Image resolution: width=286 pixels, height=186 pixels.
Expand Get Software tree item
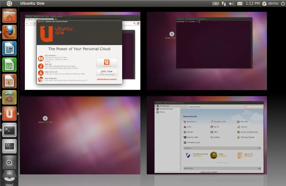click(155, 106)
